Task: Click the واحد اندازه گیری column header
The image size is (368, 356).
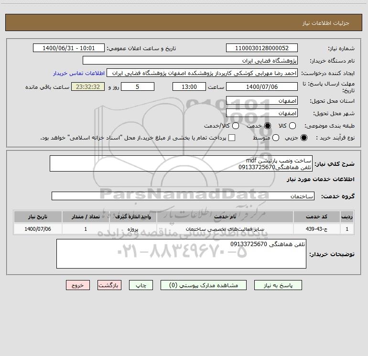Action: coord(133,216)
